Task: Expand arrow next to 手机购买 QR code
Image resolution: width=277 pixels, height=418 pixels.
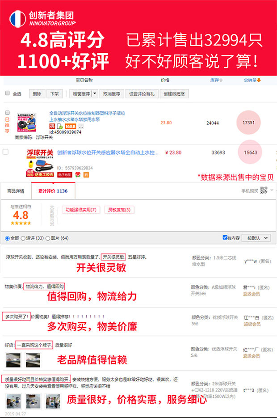Action: (x=272, y=190)
